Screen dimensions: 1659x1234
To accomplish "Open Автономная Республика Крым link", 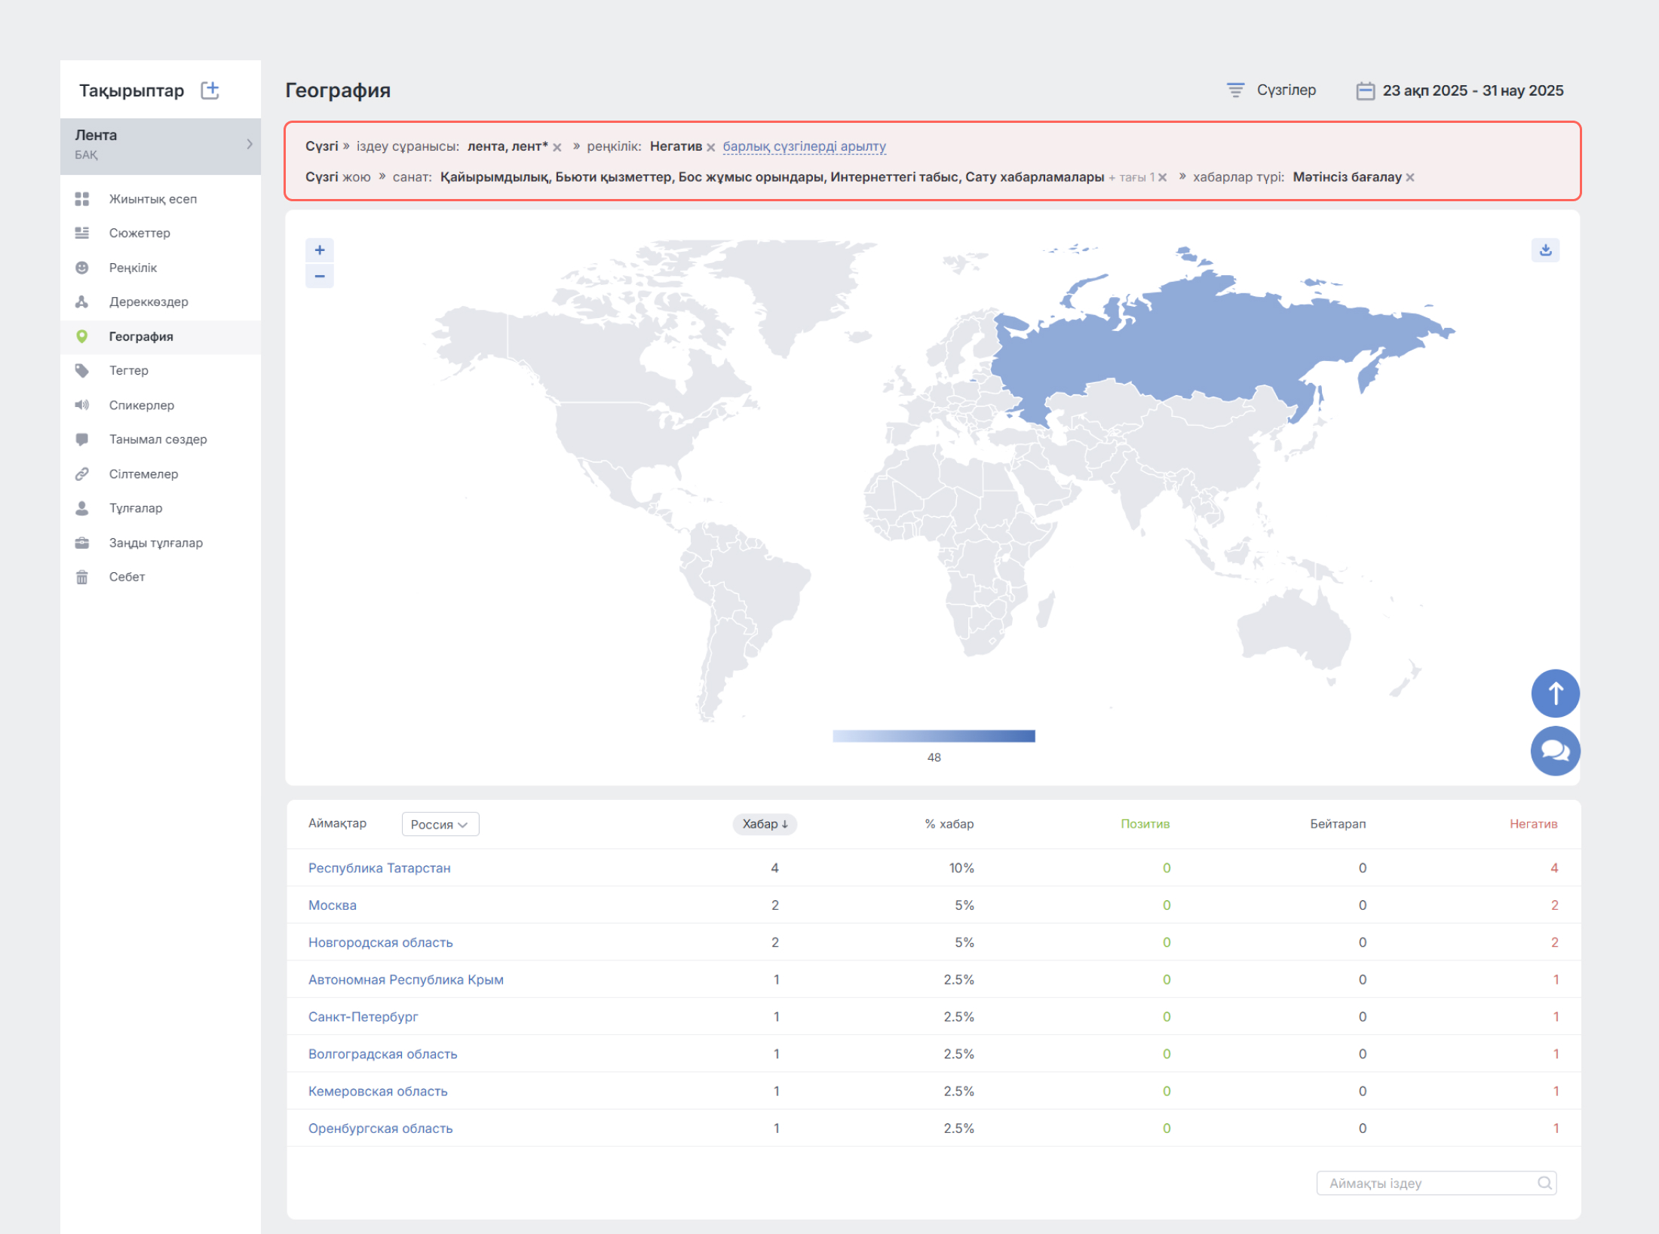I will coord(406,979).
